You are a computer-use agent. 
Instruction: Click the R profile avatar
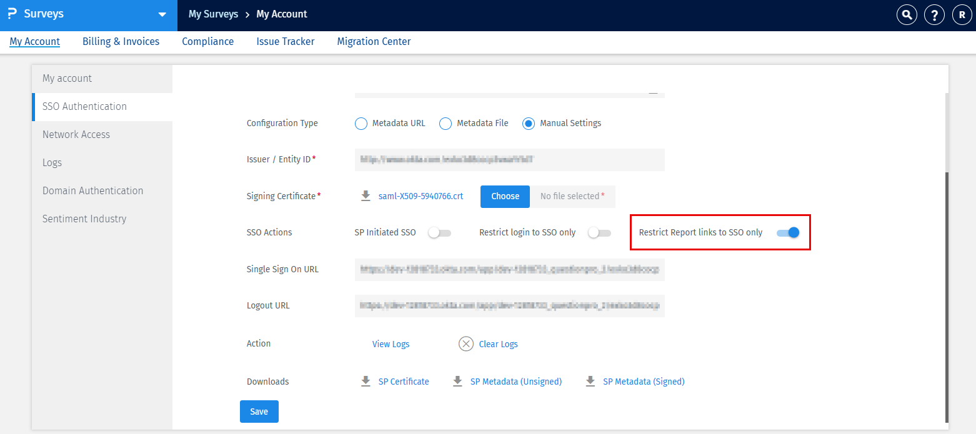click(x=962, y=14)
